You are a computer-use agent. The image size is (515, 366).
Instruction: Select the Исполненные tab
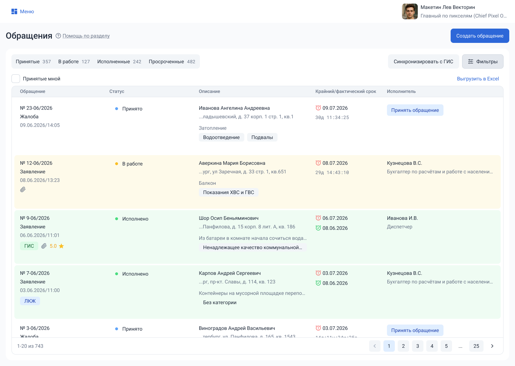point(119,61)
